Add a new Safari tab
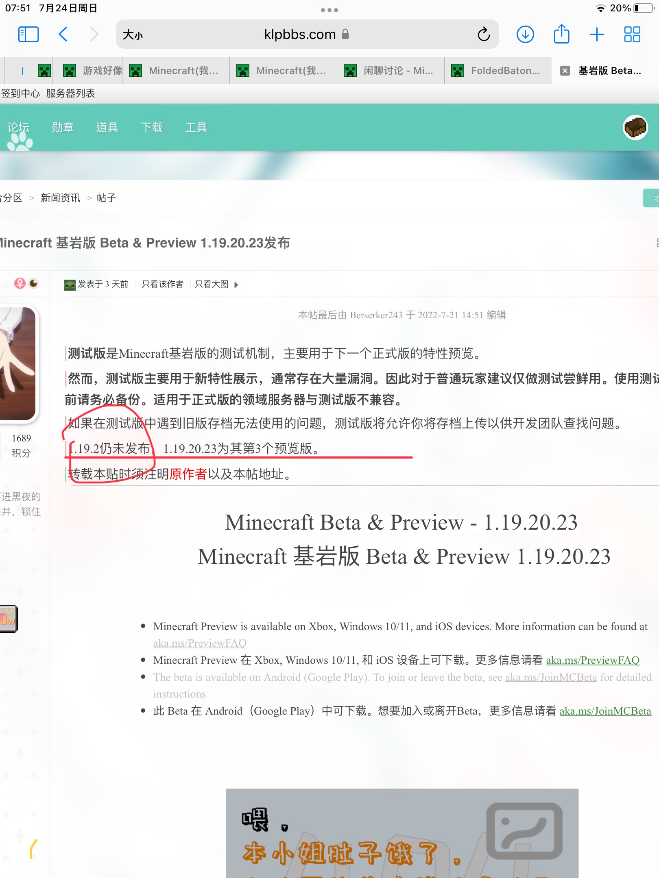This screenshot has width=659, height=878. point(597,34)
